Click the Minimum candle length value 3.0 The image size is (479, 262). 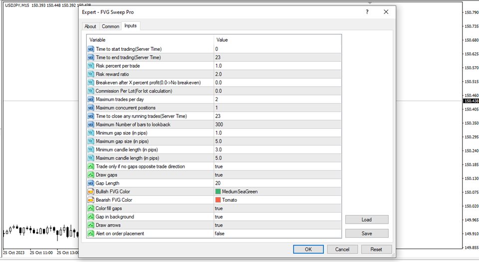coord(219,150)
